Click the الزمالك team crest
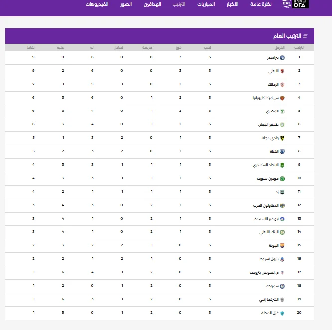 click(x=282, y=85)
